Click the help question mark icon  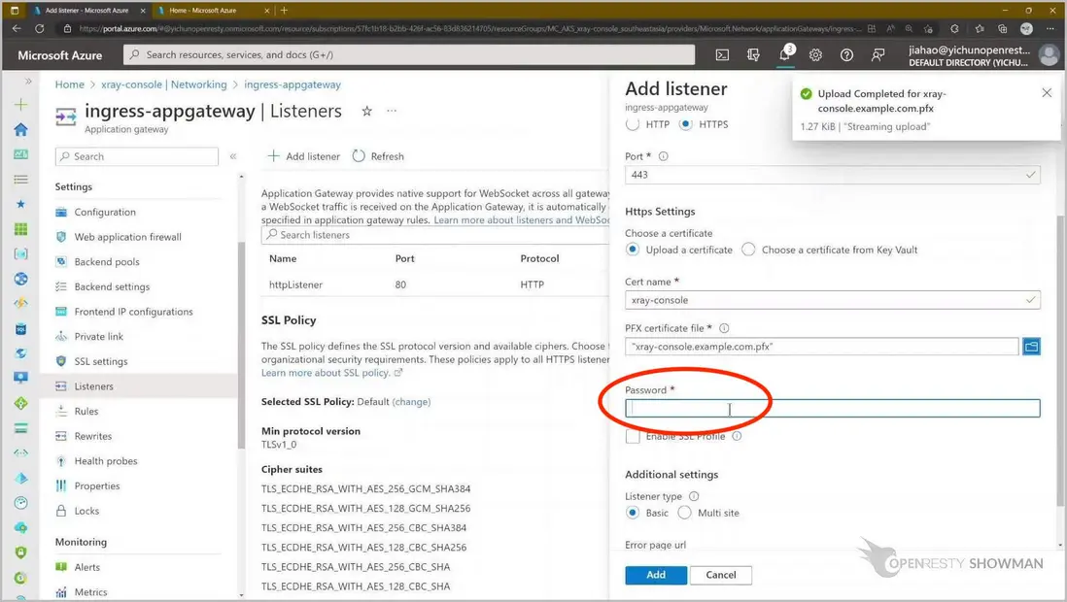click(846, 55)
